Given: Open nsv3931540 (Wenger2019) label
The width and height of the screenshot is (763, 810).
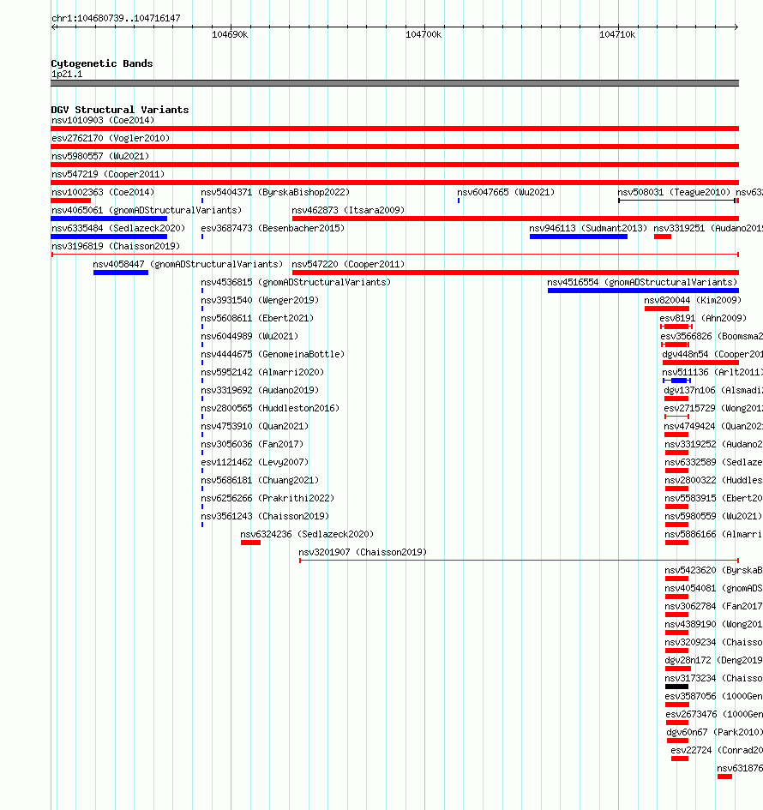Looking at the screenshot, I should point(260,300).
